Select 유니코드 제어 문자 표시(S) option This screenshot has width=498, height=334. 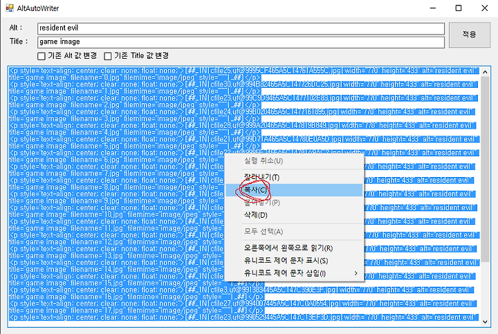pos(294,261)
